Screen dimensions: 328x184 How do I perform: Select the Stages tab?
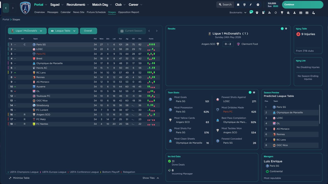(x=112, y=12)
